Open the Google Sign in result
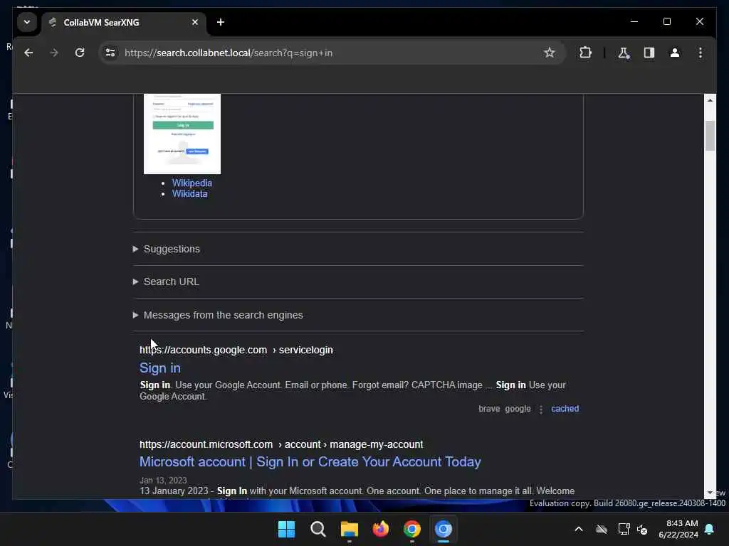Image resolution: width=729 pixels, height=546 pixels. (x=160, y=368)
